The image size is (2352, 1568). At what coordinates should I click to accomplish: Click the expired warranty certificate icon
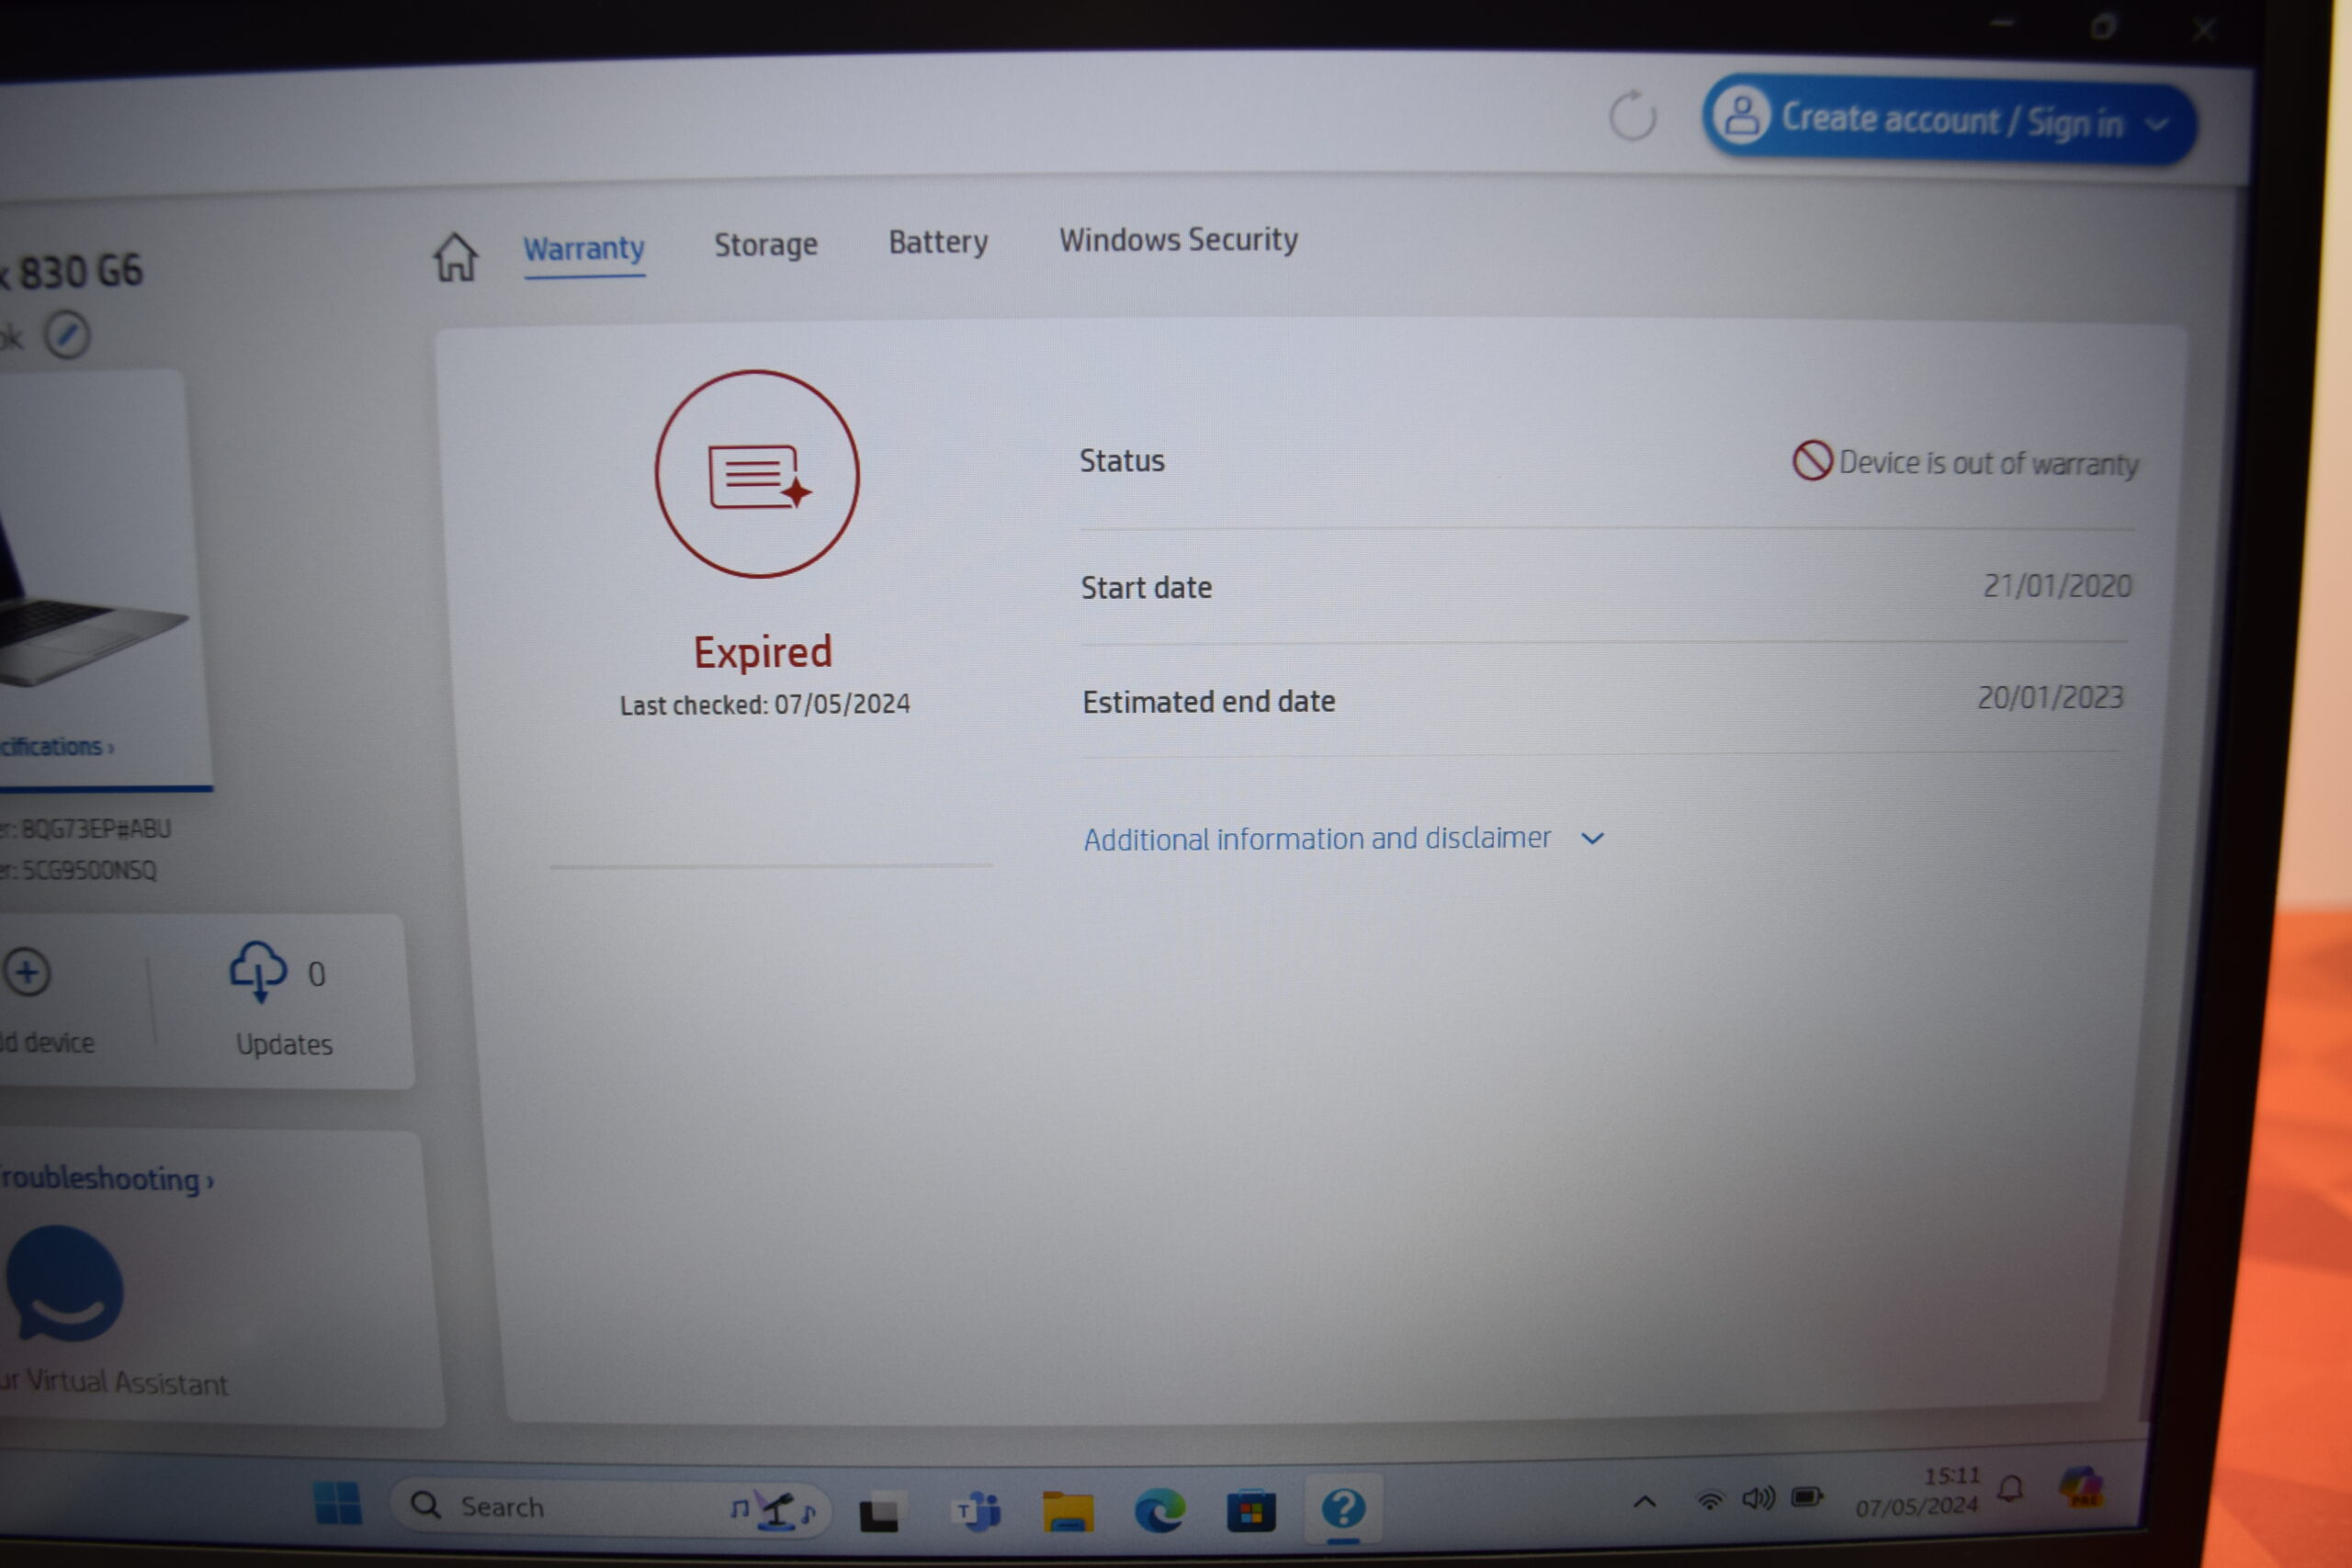(757, 475)
